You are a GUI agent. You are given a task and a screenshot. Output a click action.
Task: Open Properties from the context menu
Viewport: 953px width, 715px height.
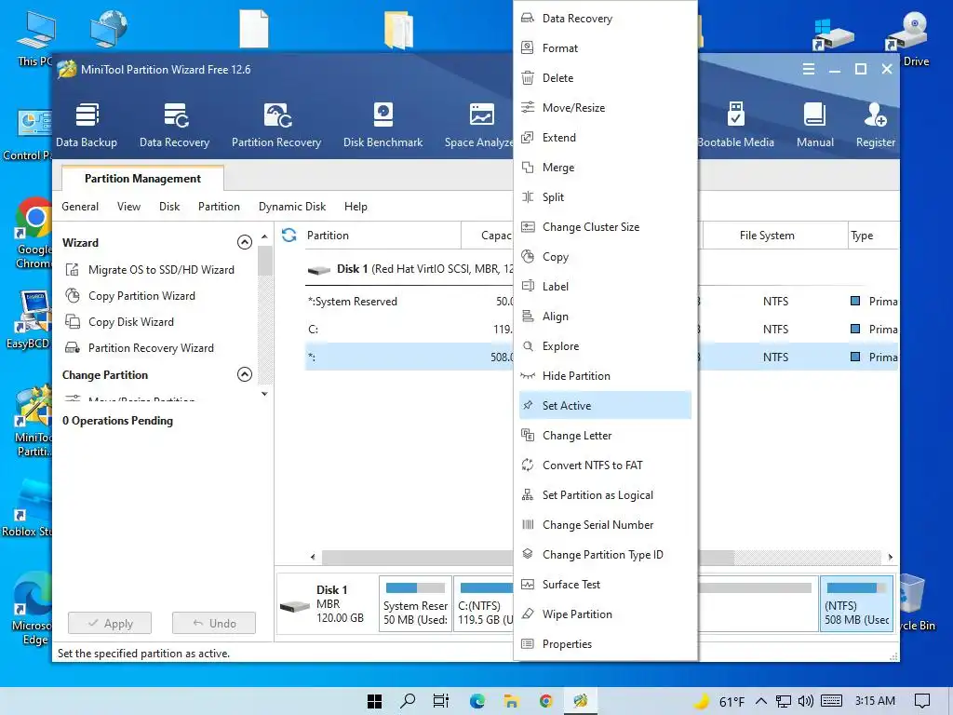tap(605, 644)
